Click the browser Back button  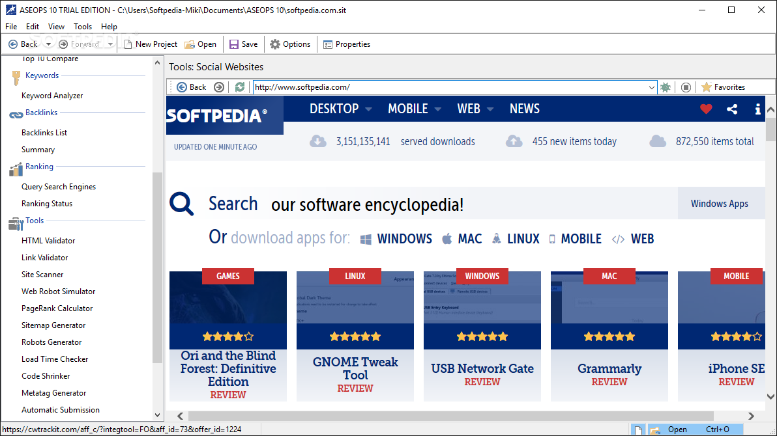(x=191, y=87)
